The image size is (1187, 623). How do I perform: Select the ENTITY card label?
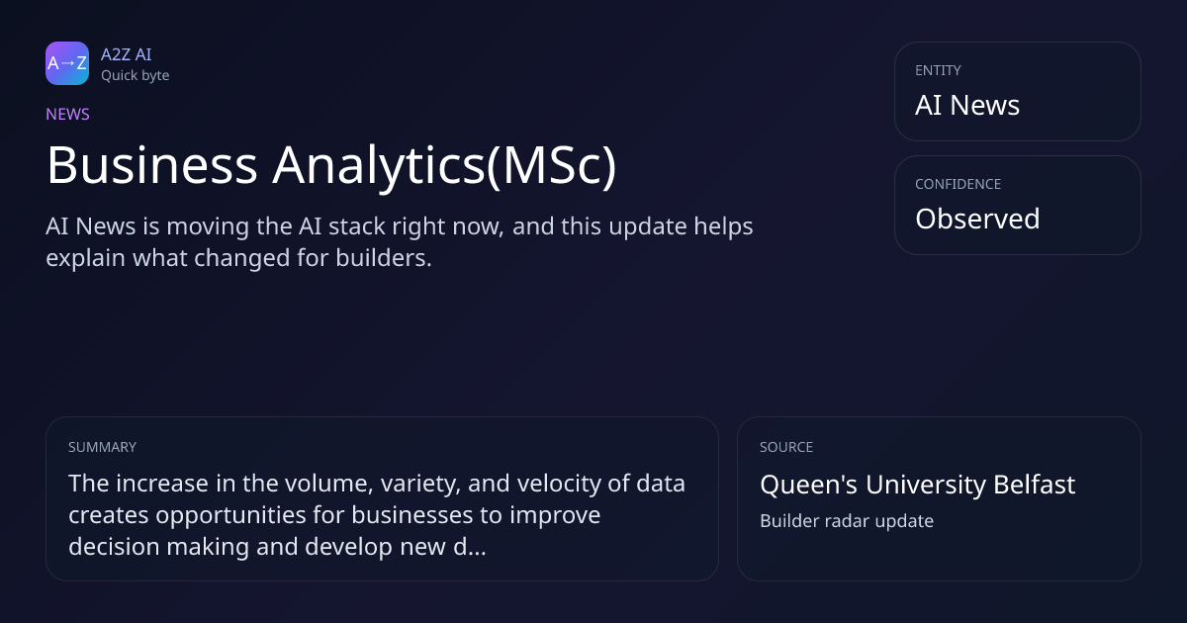938,70
